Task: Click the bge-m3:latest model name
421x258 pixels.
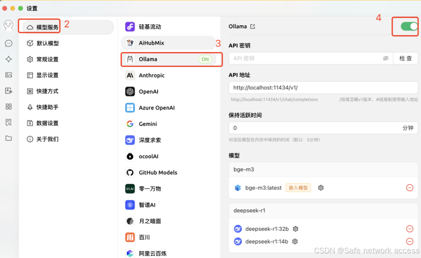Action: pyautogui.click(x=263, y=188)
